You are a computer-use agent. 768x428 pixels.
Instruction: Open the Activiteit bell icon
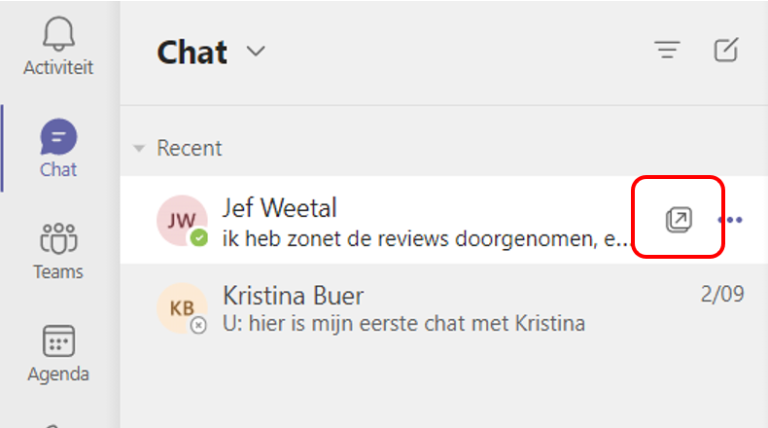[58, 33]
